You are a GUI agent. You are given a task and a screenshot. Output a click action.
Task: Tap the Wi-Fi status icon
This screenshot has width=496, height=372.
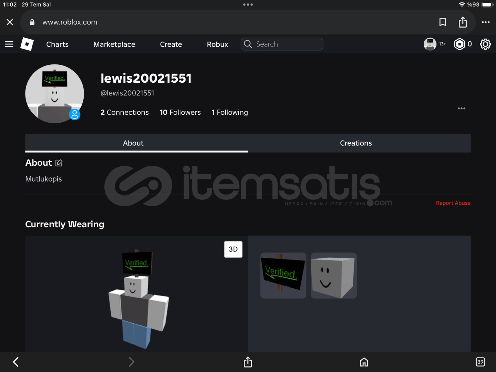pyautogui.click(x=462, y=4)
